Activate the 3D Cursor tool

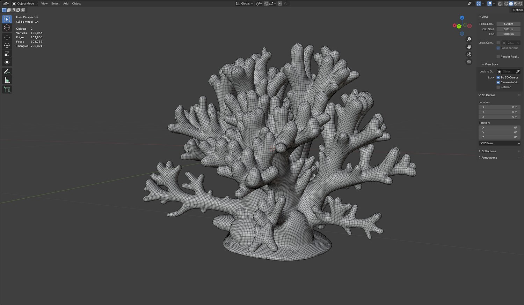[x=7, y=28]
